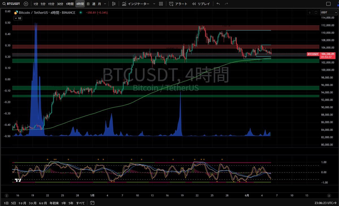Open the go-to-date calendar icon
Viewport: 339px width, 206px height.
tap(92, 203)
